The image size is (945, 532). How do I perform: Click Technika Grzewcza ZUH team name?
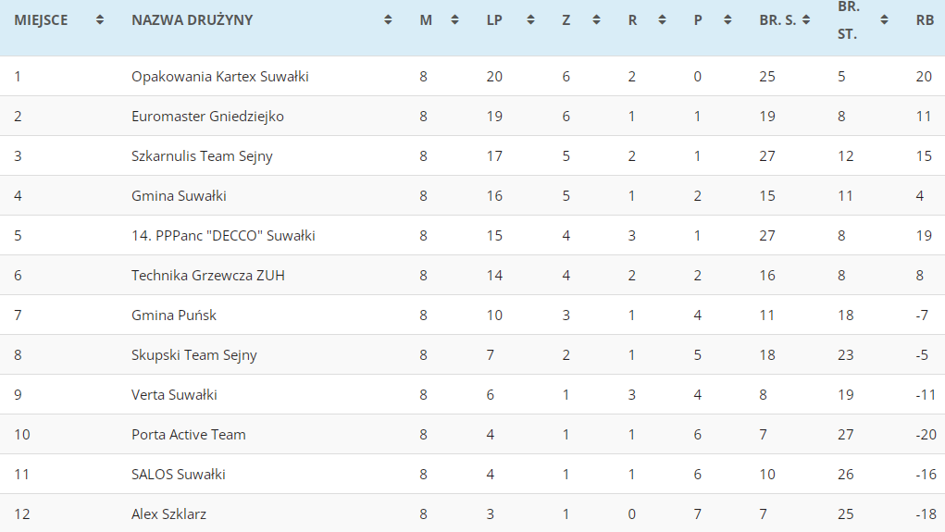click(208, 276)
